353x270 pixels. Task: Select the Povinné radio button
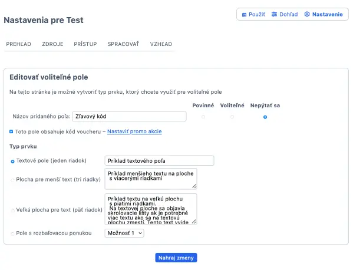[203, 117]
